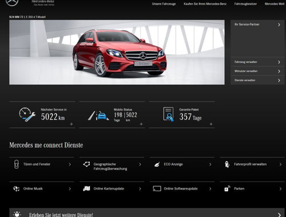Open Mercedes Welt menu
The image size is (286, 217).
pos(275,4)
